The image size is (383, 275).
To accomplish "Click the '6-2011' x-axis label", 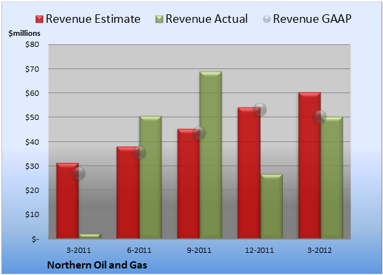I will (x=139, y=250).
